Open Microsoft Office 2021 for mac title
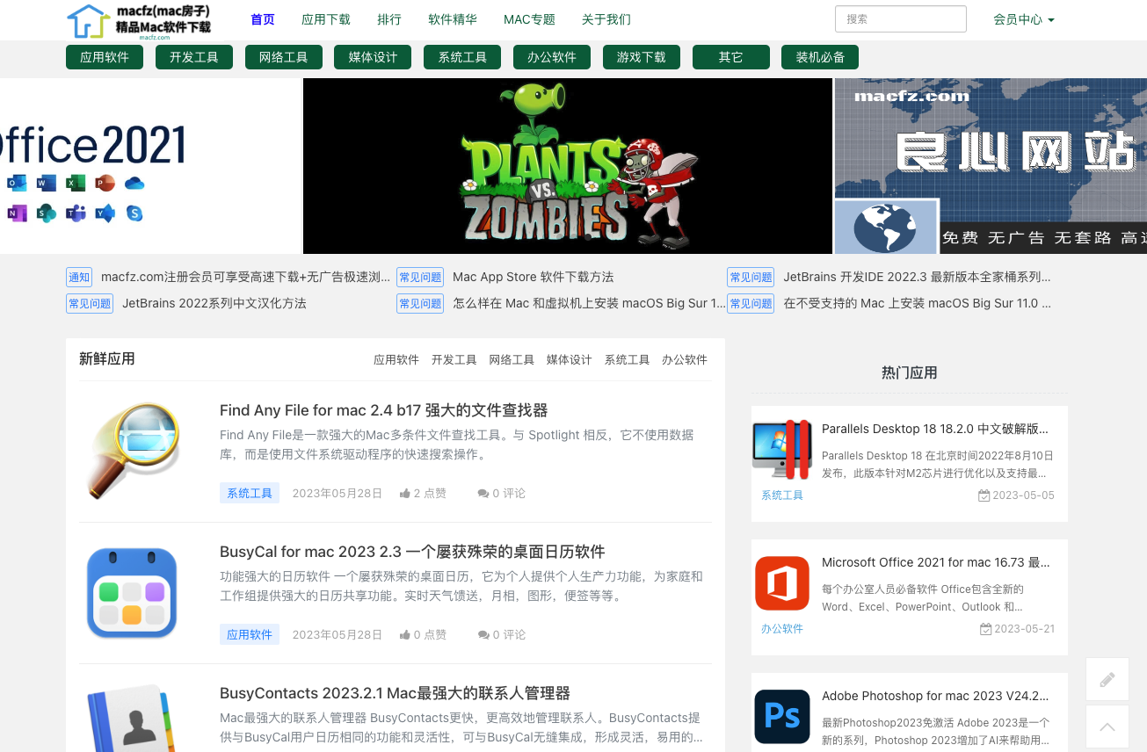This screenshot has height=752, width=1147. click(x=935, y=563)
